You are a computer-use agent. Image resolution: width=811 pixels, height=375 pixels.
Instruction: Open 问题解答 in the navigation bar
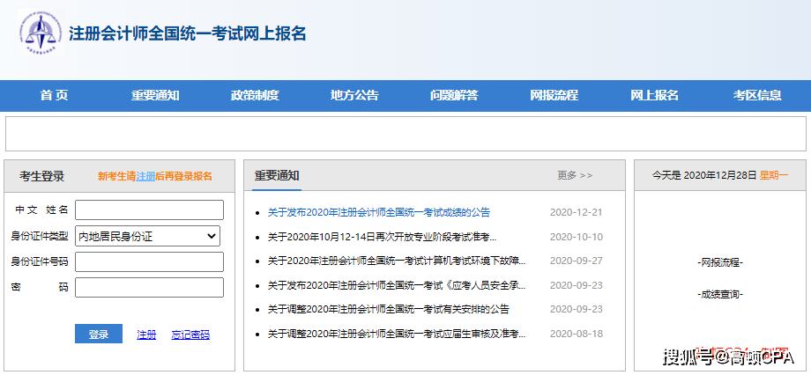(x=454, y=96)
